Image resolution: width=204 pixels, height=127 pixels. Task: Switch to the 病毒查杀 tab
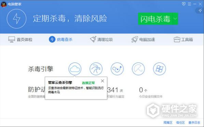[x=60, y=39]
